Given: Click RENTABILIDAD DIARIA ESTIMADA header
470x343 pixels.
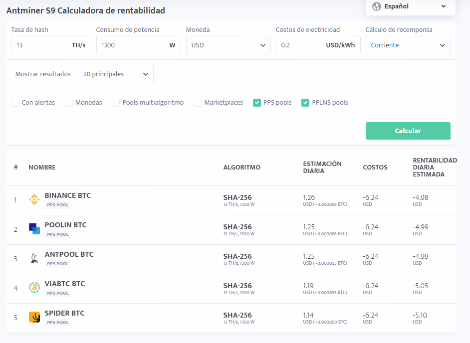Looking at the screenshot, I should pos(435,167).
